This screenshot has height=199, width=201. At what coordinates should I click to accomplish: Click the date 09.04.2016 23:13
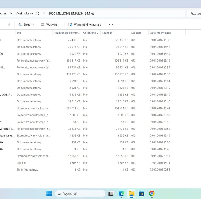pos(160,156)
